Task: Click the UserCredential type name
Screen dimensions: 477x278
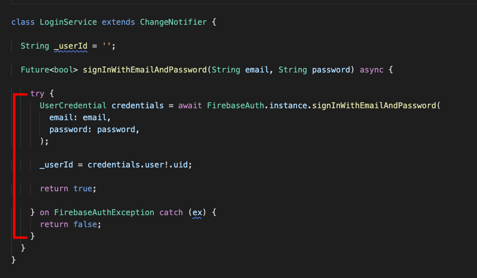Action: [x=73, y=106]
